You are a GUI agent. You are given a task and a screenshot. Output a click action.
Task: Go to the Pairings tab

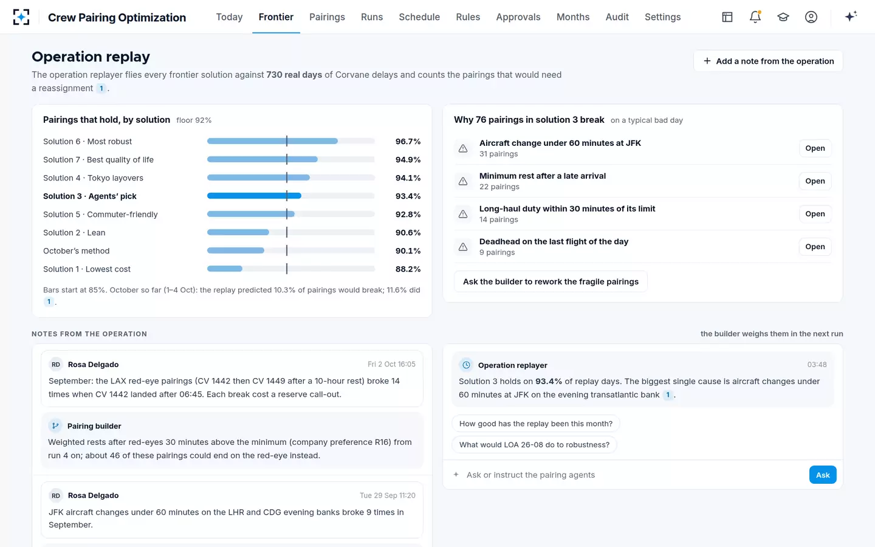click(327, 17)
